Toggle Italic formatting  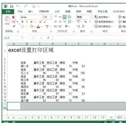27,22
